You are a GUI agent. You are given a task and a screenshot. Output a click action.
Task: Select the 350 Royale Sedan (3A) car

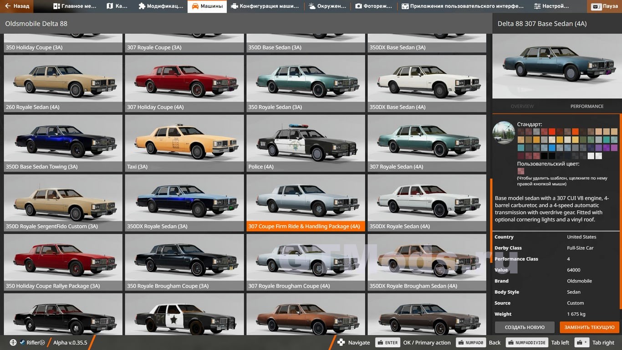pyautogui.click(x=306, y=83)
